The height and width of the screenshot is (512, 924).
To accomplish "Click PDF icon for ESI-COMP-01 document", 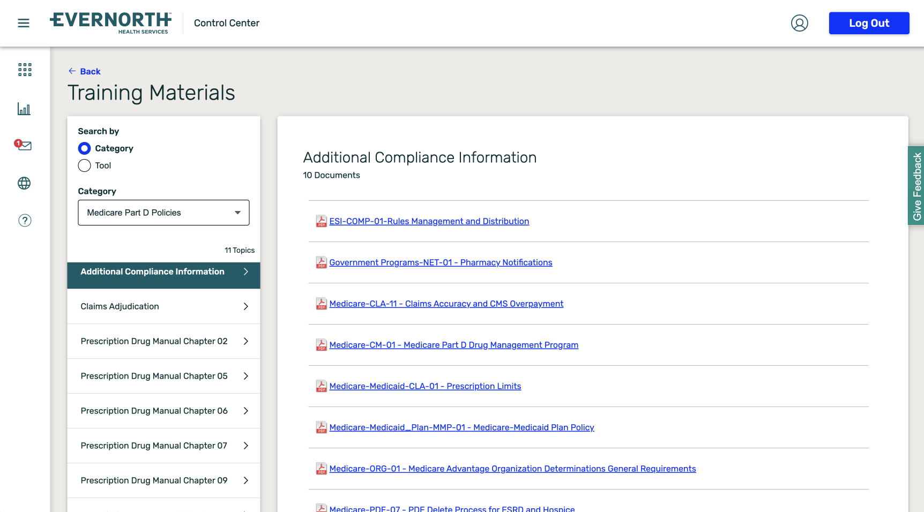I will (321, 221).
